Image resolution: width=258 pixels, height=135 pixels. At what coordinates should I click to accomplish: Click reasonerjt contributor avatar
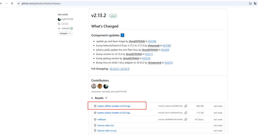point(94,86)
